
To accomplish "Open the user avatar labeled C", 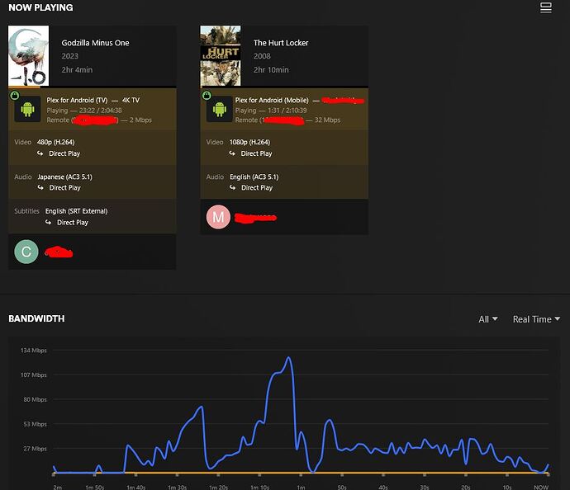I will point(26,252).
